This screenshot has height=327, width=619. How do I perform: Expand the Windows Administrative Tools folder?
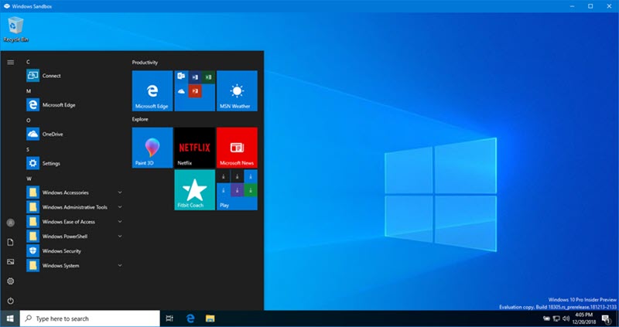point(74,207)
